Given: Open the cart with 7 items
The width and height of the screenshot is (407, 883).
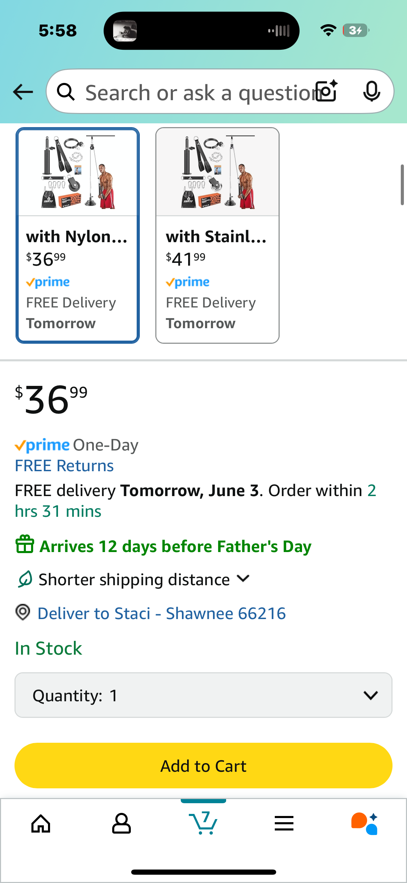Looking at the screenshot, I should [203, 823].
